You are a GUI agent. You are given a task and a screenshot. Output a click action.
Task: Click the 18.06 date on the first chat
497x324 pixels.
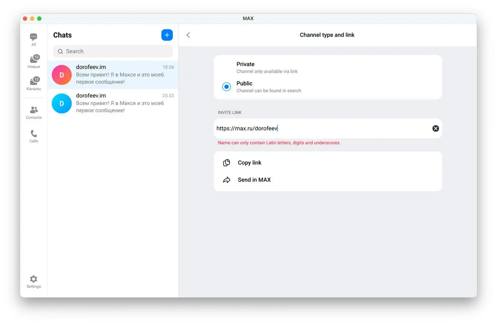pyautogui.click(x=168, y=67)
